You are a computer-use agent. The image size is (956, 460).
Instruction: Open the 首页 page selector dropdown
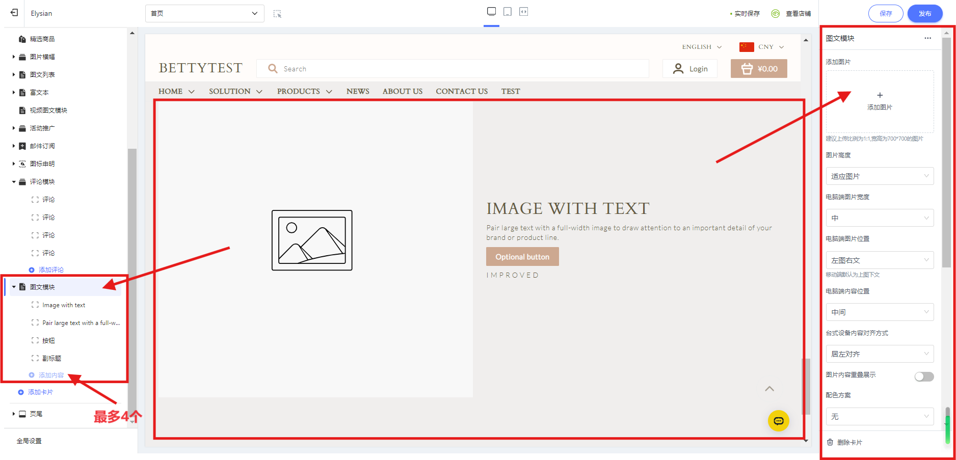tap(204, 13)
